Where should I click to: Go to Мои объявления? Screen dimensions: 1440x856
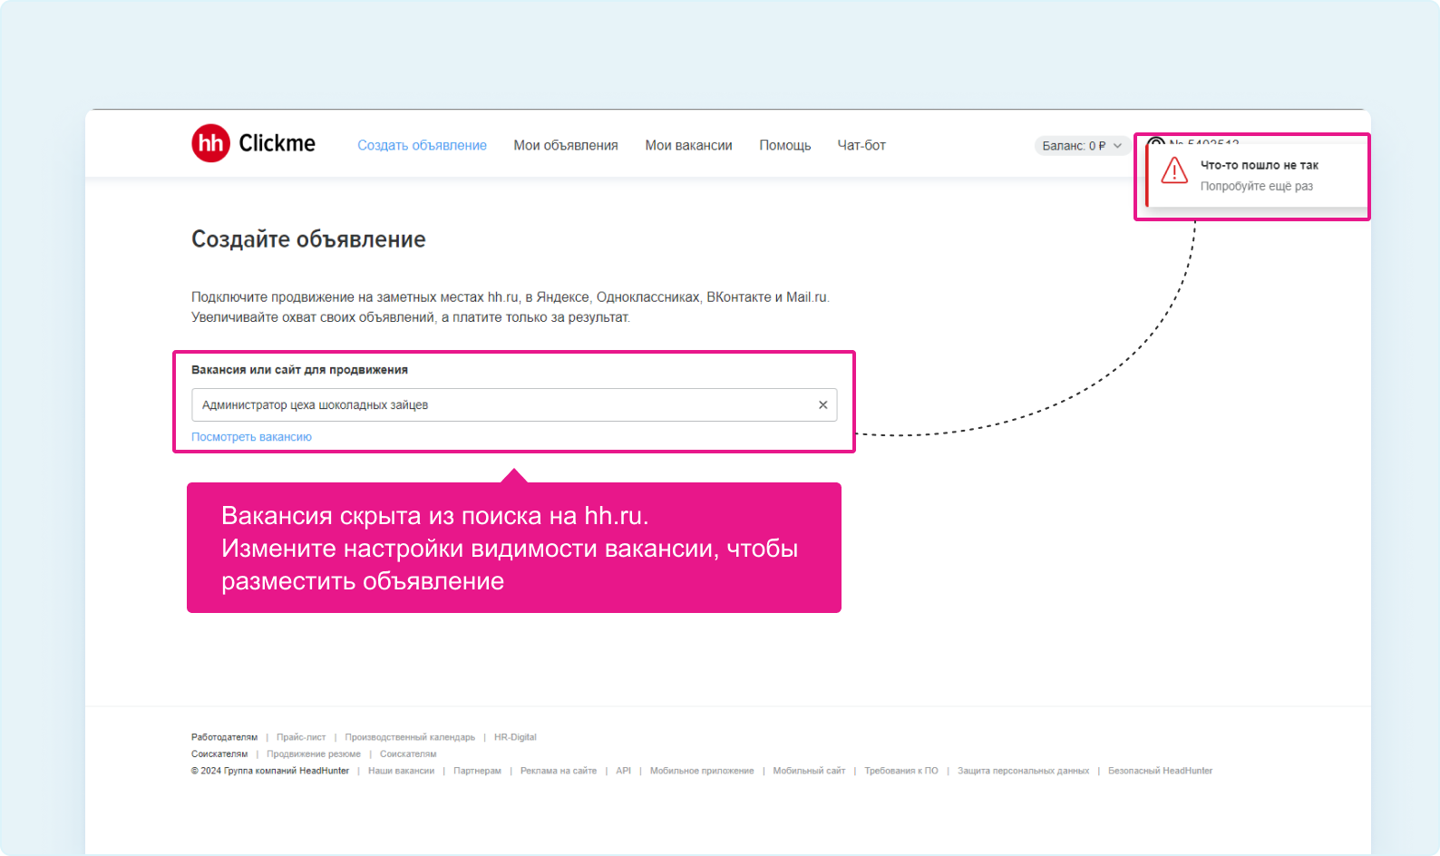(x=566, y=145)
